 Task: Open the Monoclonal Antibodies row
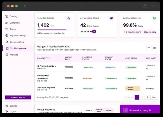click(97, 78)
